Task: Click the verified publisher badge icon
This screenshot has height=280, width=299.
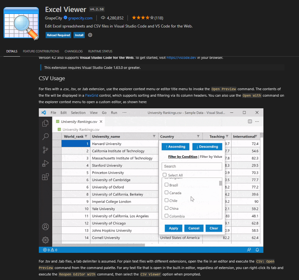Action: 65,18
